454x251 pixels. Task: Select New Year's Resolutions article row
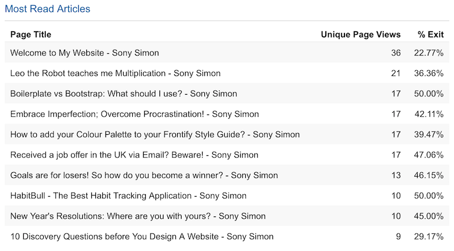[227, 216]
